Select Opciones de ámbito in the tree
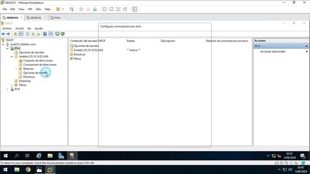The width and height of the screenshot is (310, 174). coord(35,73)
